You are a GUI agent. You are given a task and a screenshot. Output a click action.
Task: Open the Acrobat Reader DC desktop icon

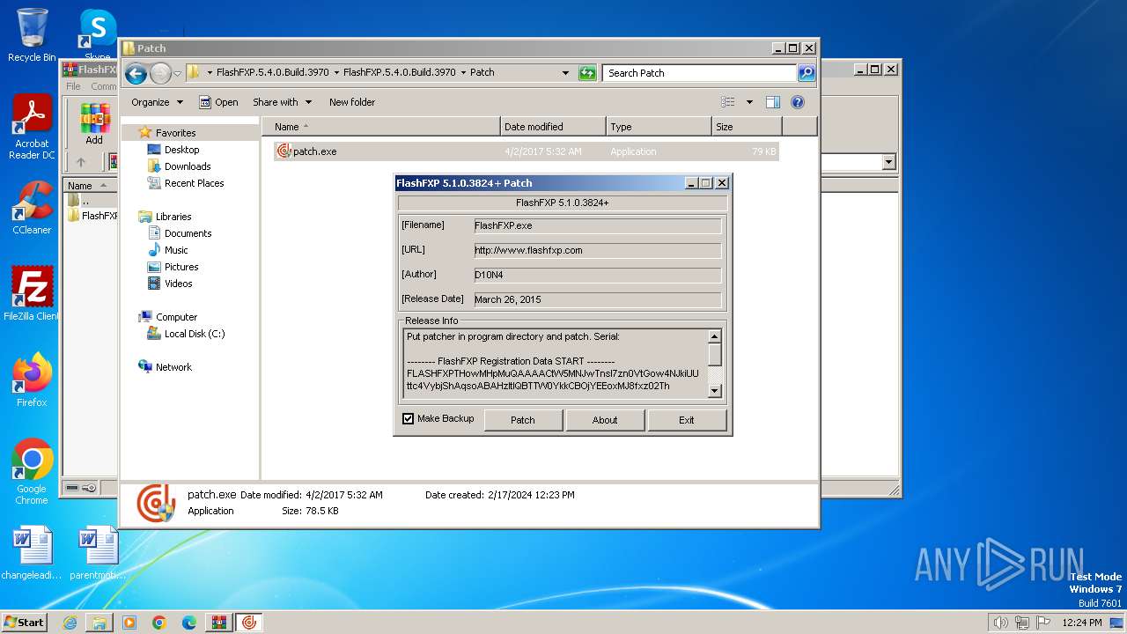coord(32,127)
